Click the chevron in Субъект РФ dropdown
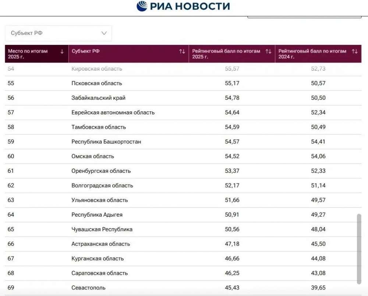The height and width of the screenshot is (296, 368). point(104,33)
